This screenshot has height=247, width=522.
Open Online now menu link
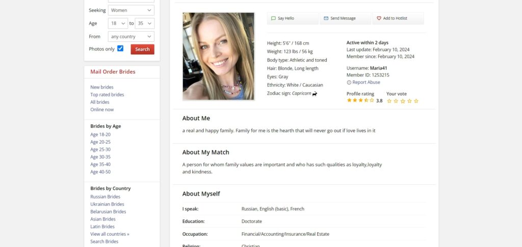(102, 109)
